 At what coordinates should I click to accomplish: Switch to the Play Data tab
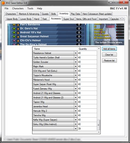tap(75, 14)
